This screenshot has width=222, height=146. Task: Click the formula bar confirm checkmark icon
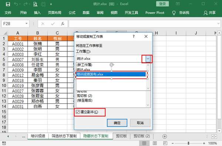pos(53,24)
